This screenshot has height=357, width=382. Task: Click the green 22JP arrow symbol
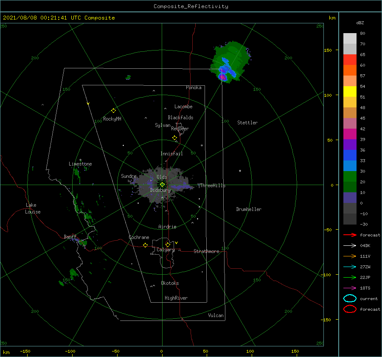click(350, 277)
